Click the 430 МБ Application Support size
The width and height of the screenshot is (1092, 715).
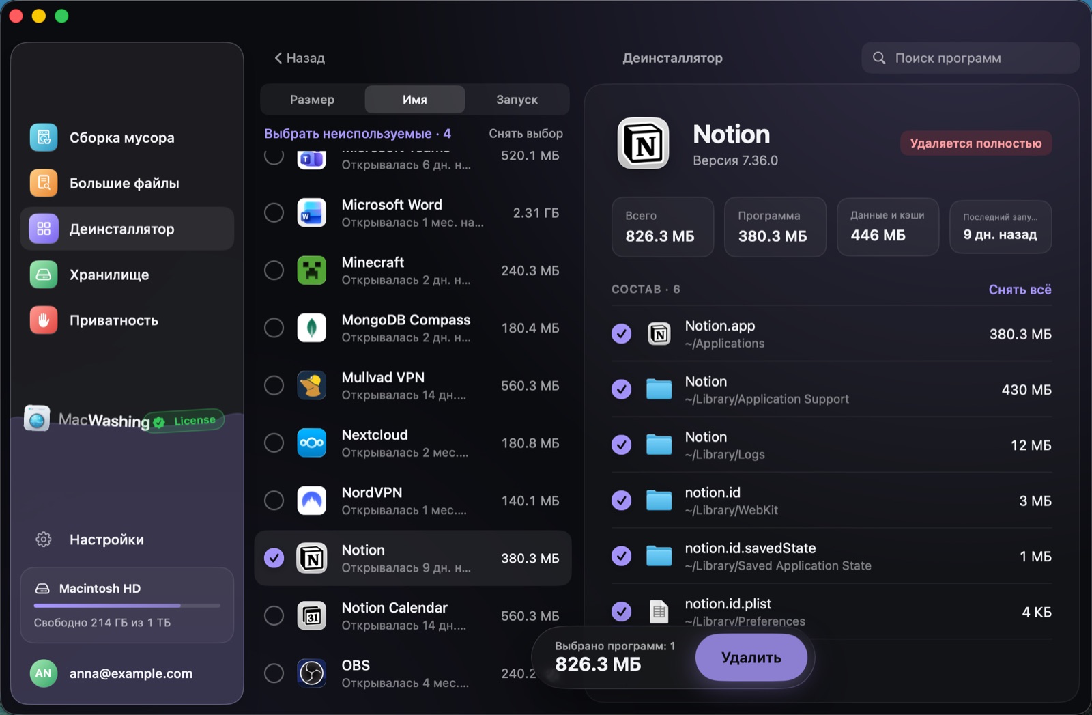1026,390
